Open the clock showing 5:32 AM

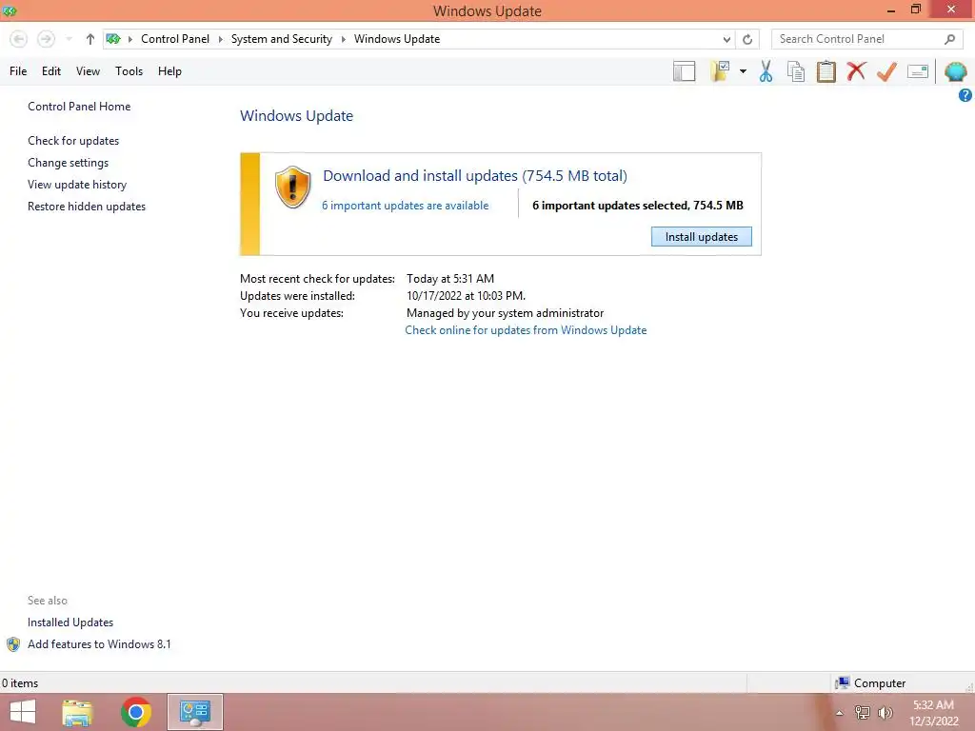(933, 713)
